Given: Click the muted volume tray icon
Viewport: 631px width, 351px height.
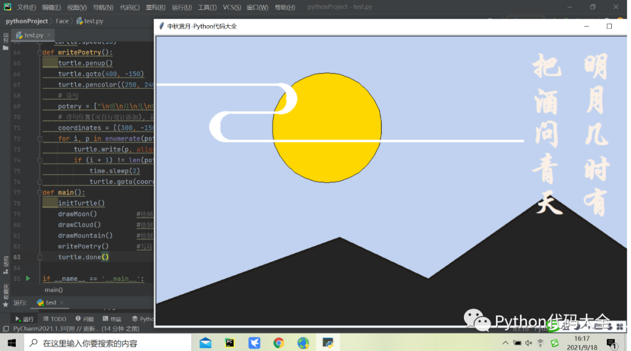Looking at the screenshot, I should pyautogui.click(x=528, y=343).
